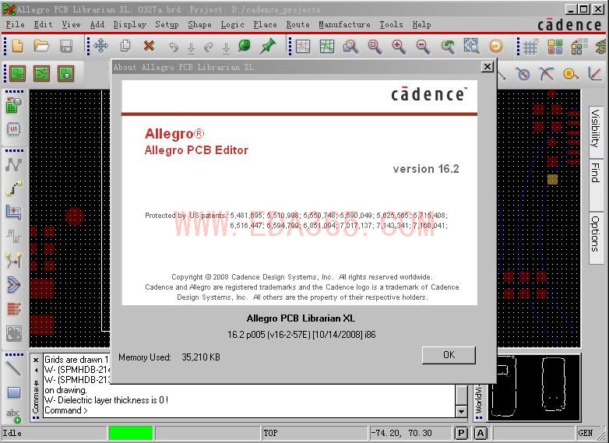Viewport: 609px width, 443px height.
Task: Click the U1 component chip icon in sidebar
Action: (13, 129)
